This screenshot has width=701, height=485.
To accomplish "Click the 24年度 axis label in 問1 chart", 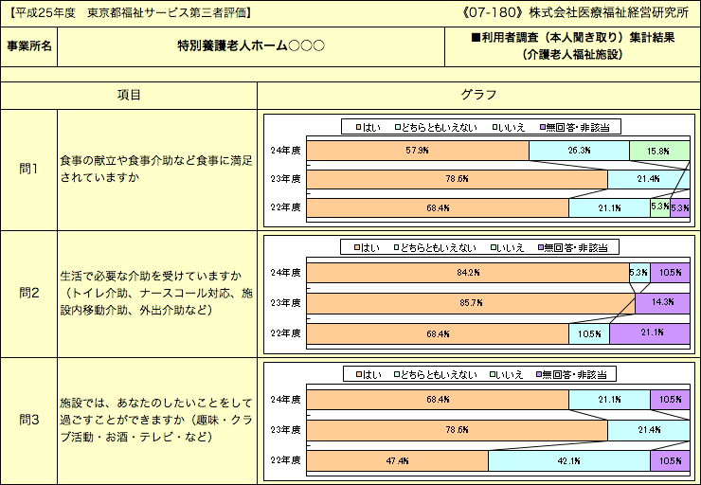I will 286,151.
